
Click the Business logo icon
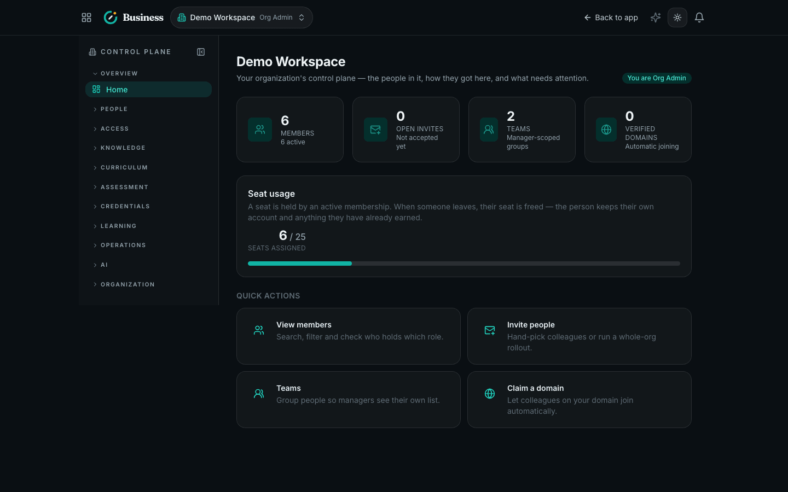[x=111, y=17]
